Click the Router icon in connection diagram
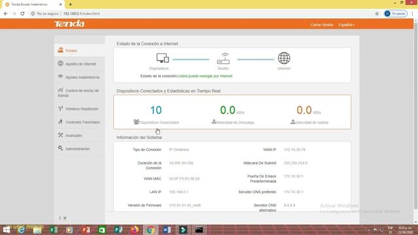 click(x=223, y=58)
